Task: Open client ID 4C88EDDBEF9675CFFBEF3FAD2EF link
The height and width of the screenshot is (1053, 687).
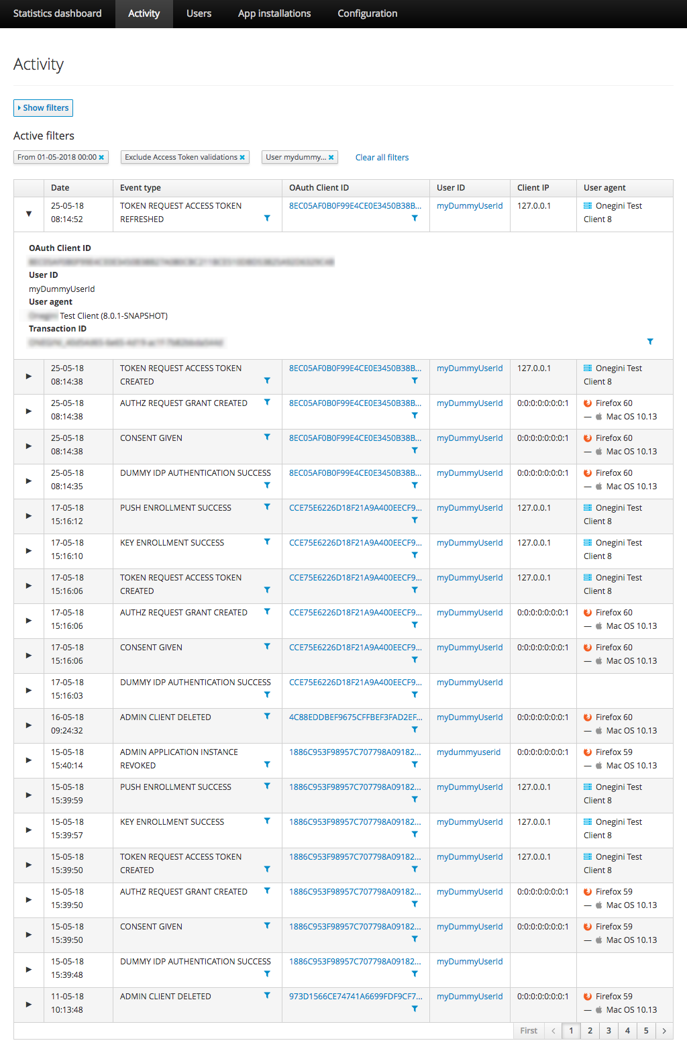Action: [x=356, y=717]
